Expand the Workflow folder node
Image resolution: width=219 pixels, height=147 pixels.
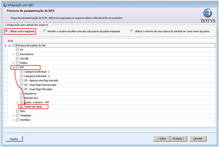[x=13, y=120]
